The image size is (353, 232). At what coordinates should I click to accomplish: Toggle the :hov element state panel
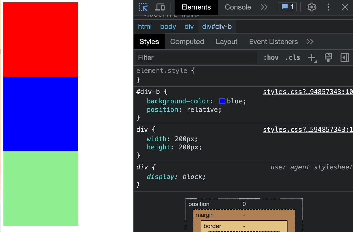pyautogui.click(x=271, y=58)
